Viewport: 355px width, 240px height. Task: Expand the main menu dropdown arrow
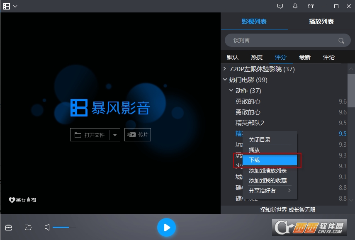(x=15, y=6)
